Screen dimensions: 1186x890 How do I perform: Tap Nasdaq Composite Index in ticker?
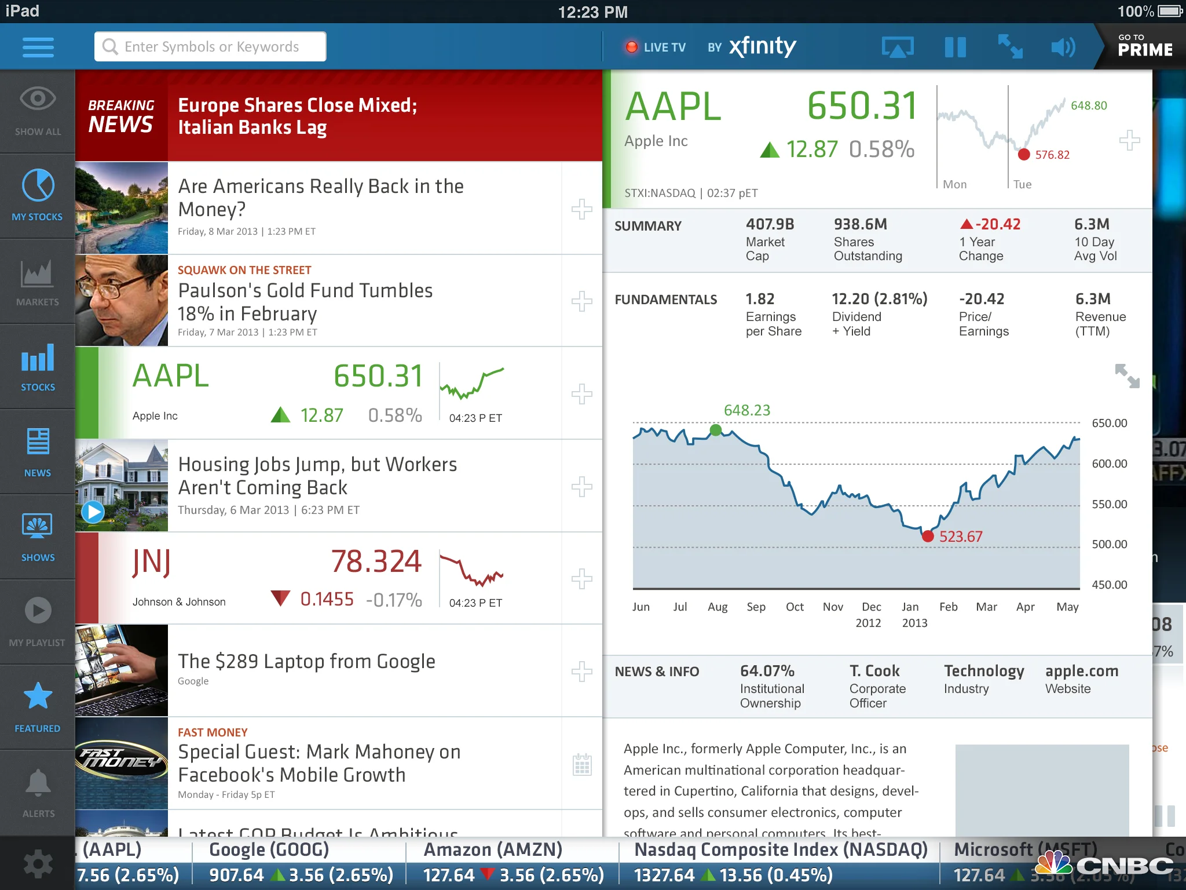(x=779, y=863)
